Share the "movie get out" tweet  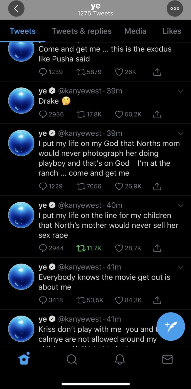157,300
